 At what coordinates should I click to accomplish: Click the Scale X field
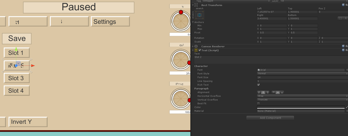pos(273,42)
